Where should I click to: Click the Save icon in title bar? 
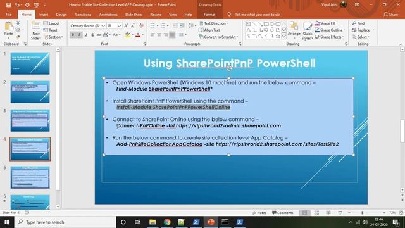coord(8,4)
